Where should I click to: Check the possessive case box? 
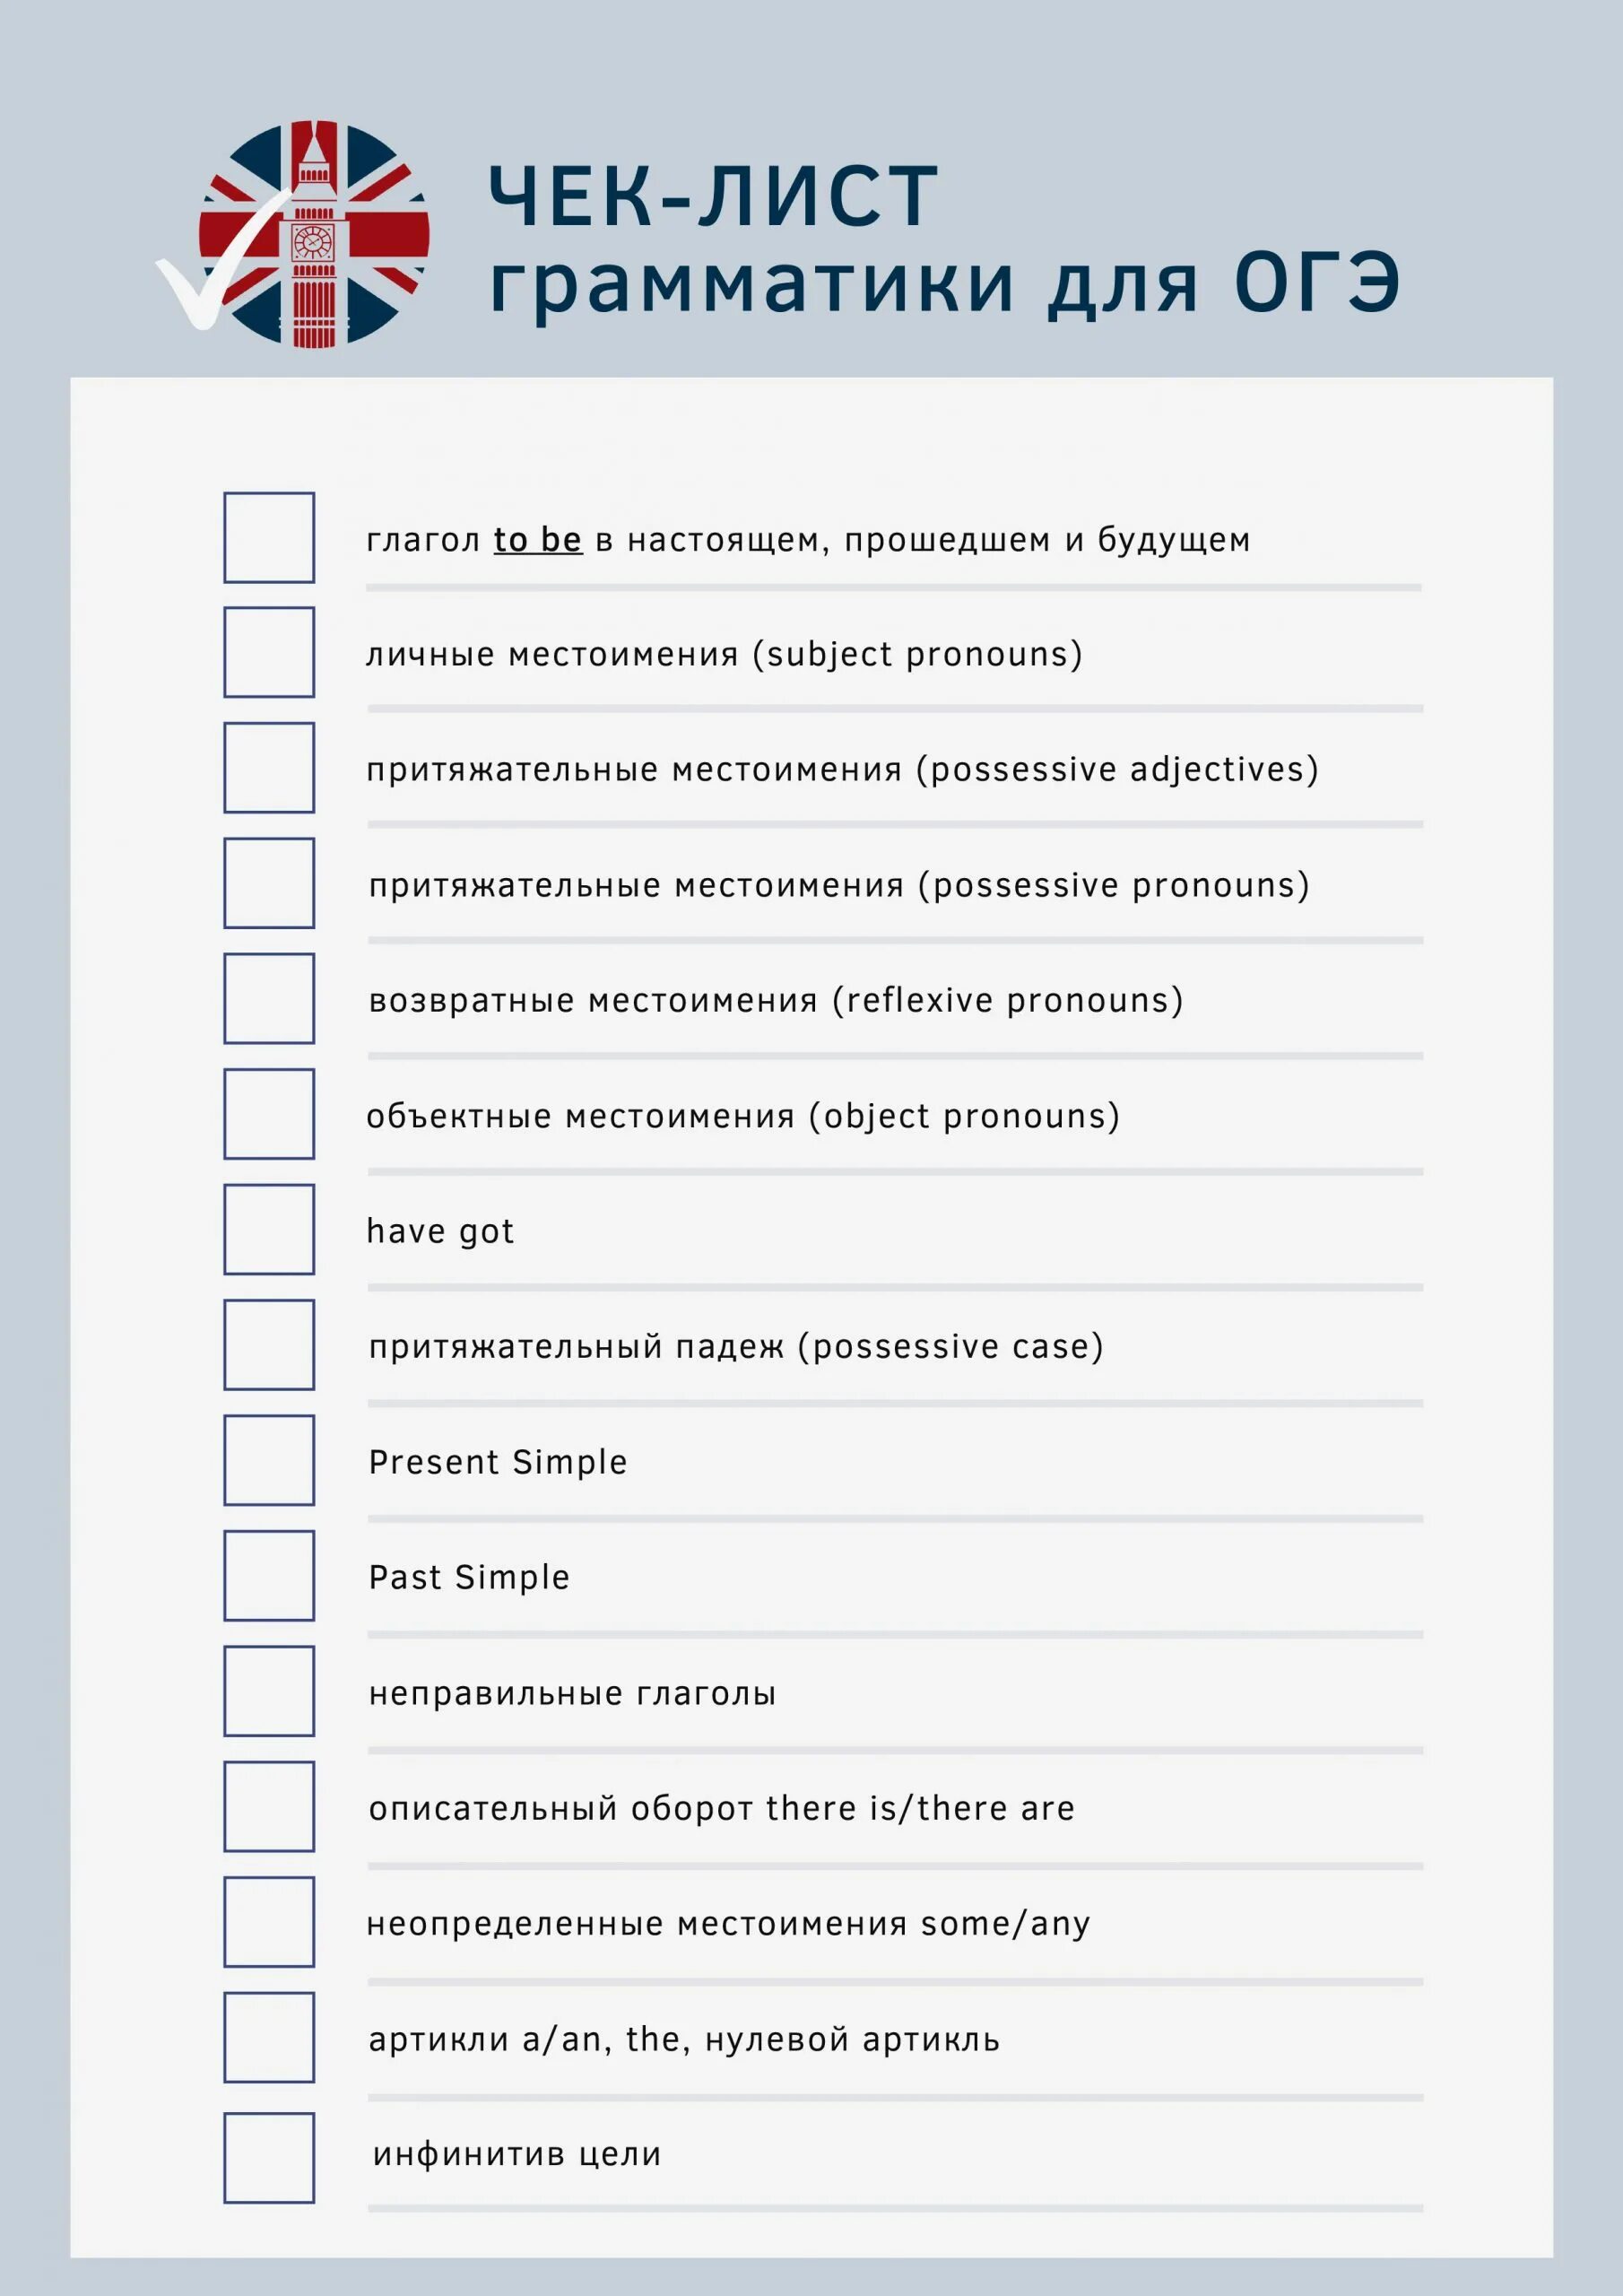269,1345
